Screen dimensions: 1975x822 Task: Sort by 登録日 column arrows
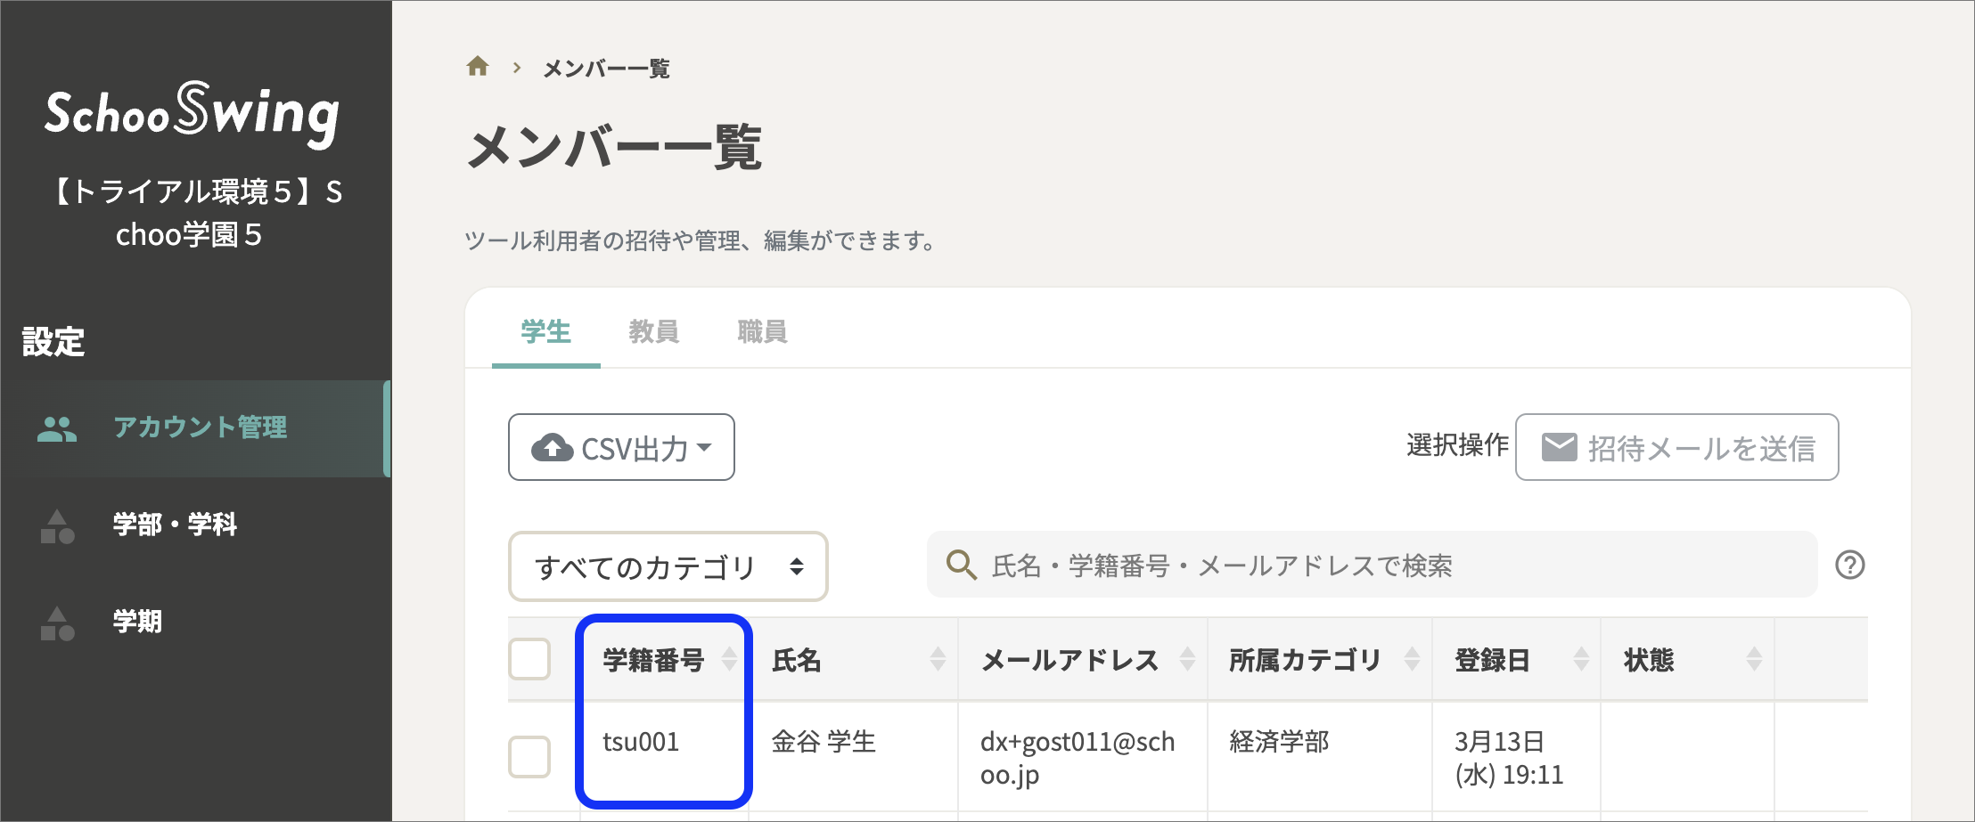point(1581,659)
